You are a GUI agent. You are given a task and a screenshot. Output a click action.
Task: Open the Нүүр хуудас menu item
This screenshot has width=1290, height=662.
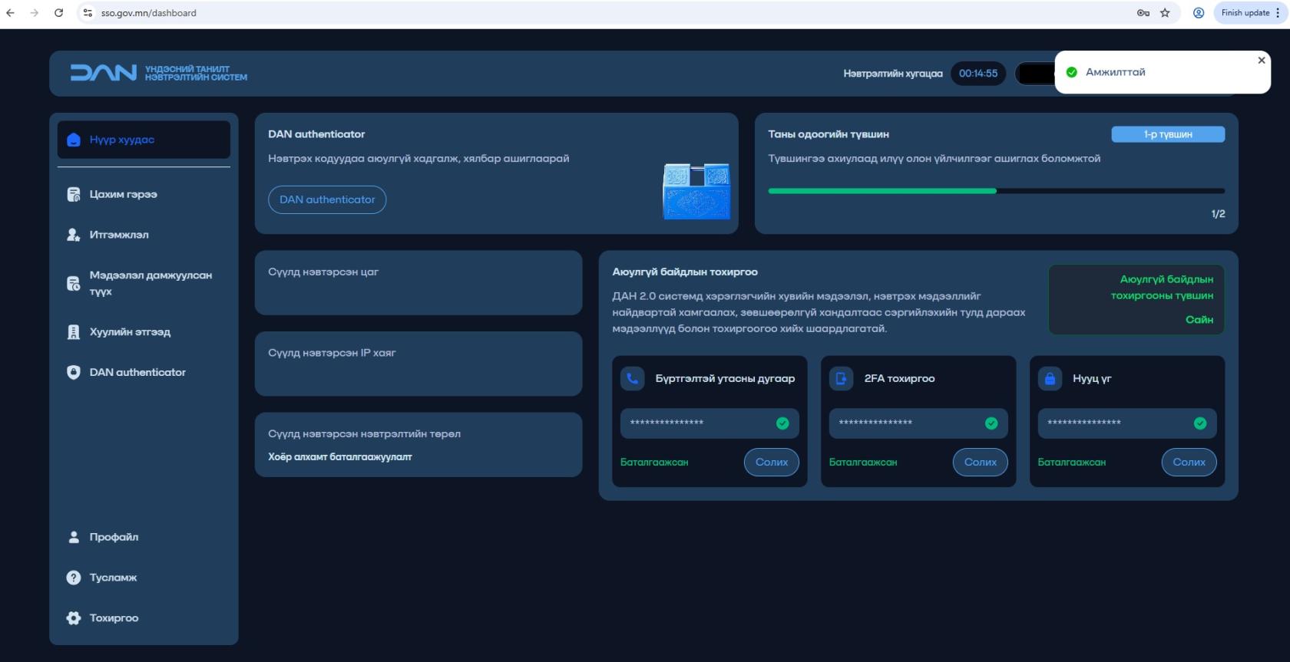[x=144, y=140]
